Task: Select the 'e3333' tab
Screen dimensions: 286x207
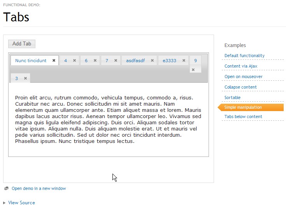Action: tap(169, 61)
